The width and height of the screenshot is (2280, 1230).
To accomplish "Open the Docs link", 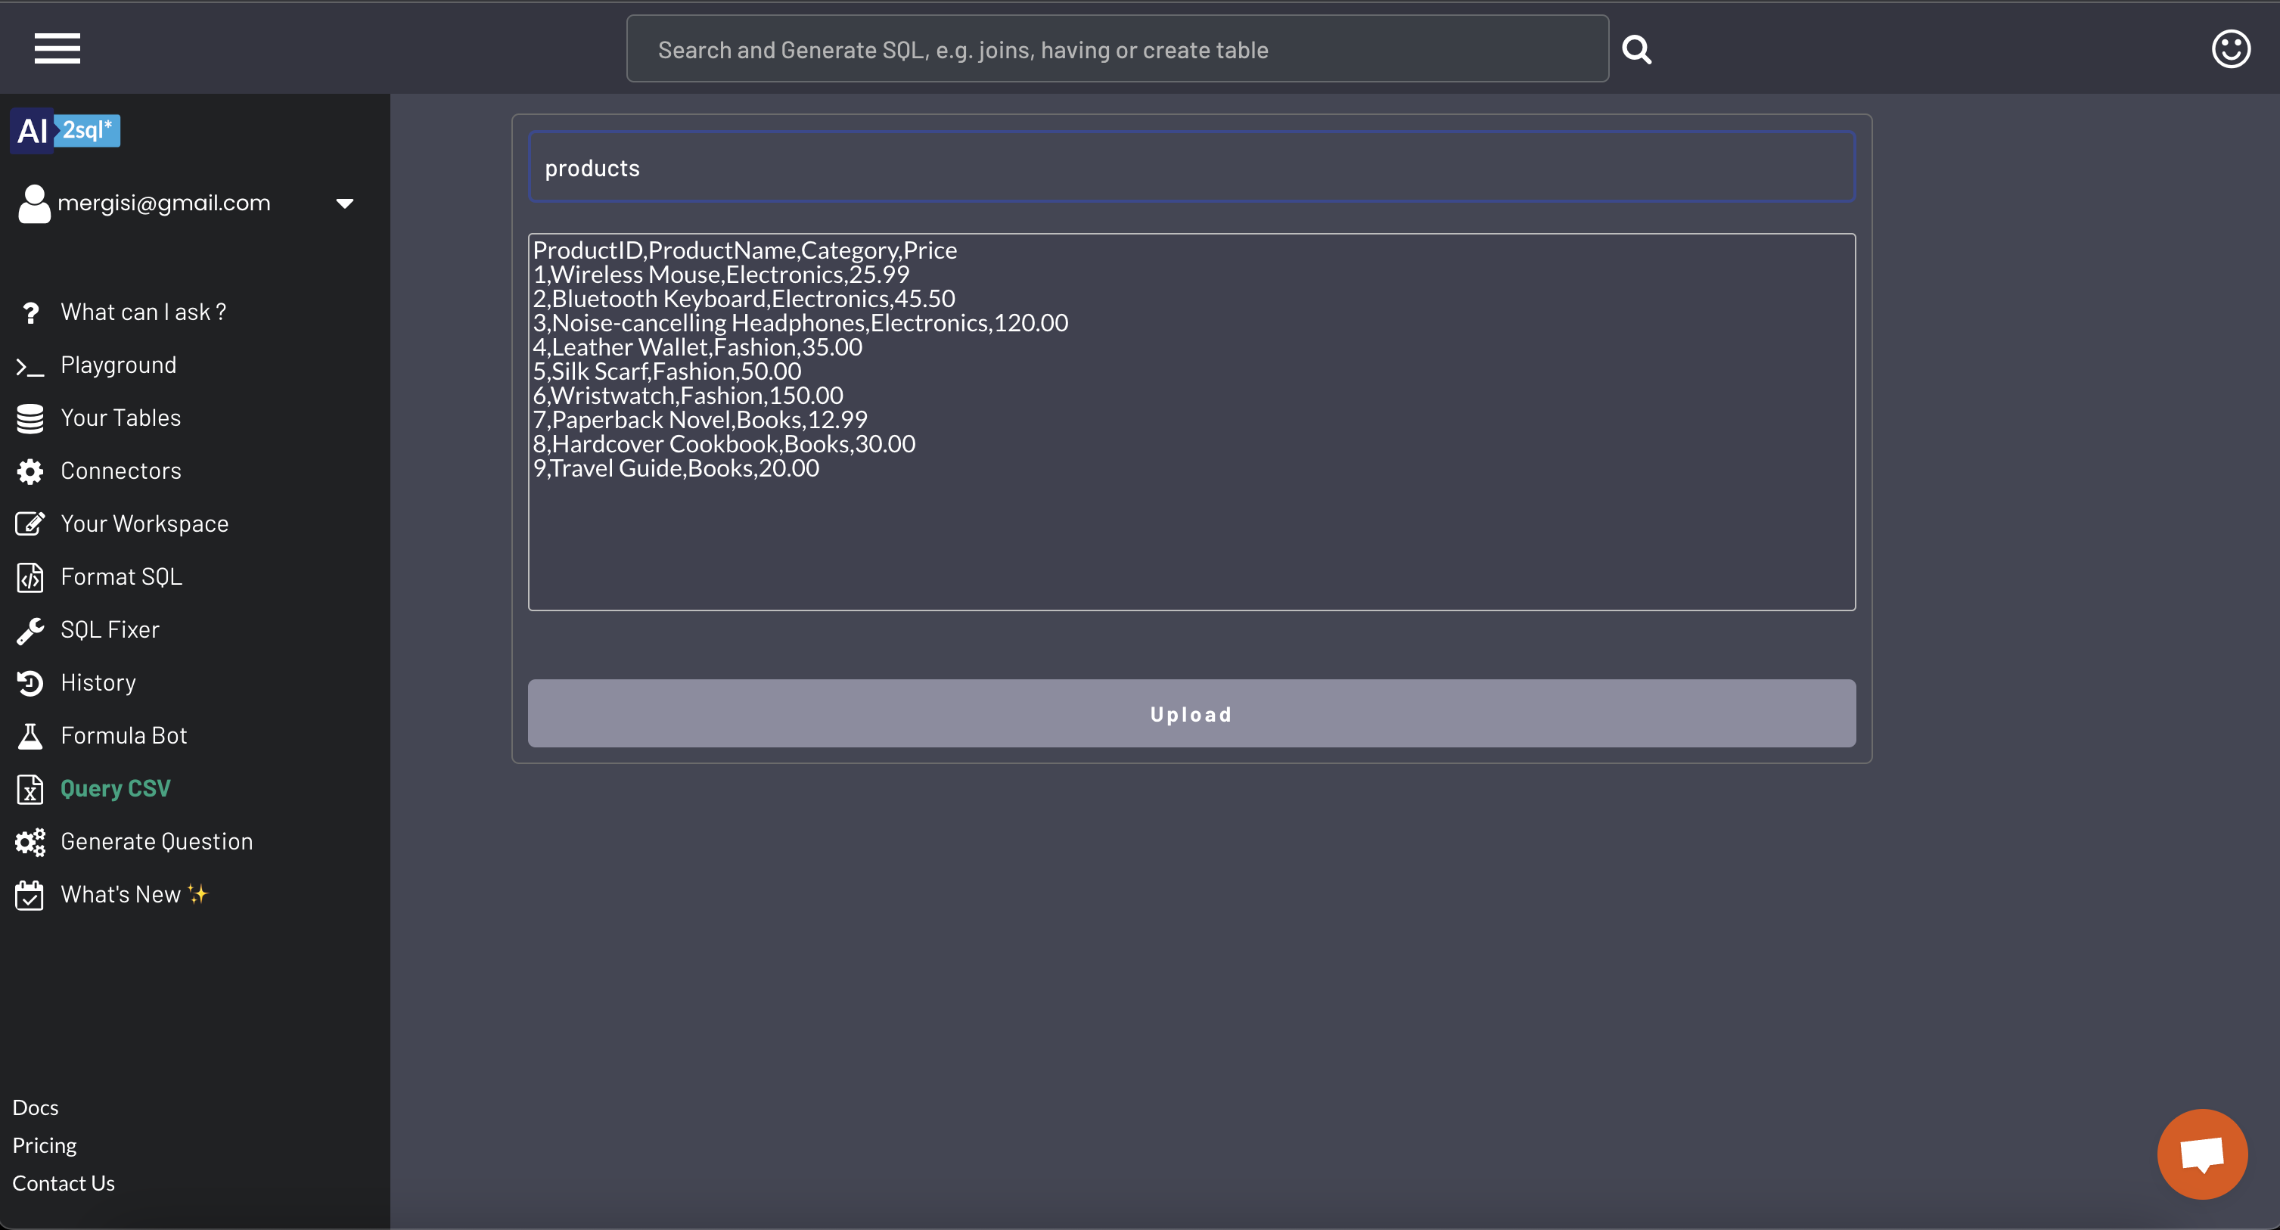I will point(36,1108).
